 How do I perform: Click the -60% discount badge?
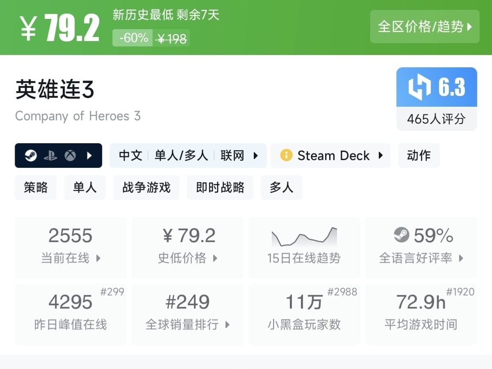[133, 38]
